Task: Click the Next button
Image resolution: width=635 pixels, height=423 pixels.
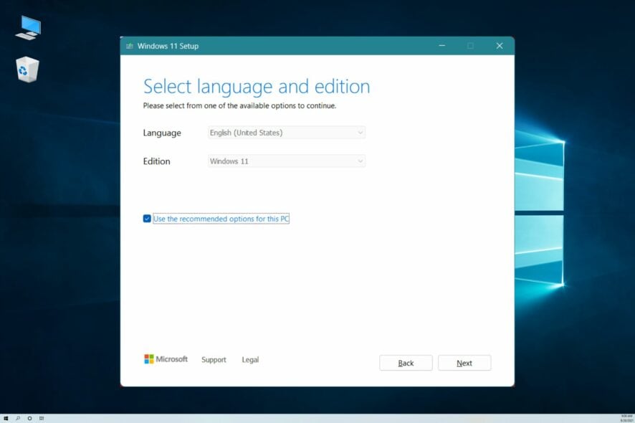Action: point(464,363)
